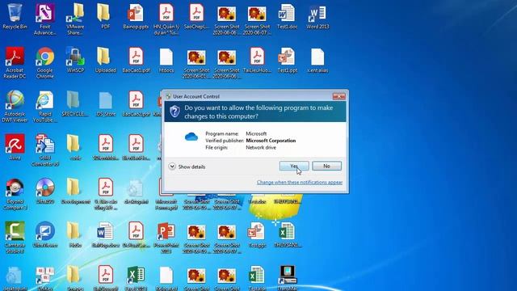The width and height of the screenshot is (517, 291).
Task: Select the TaiLieuHoc PDF file icon
Action: [257, 60]
